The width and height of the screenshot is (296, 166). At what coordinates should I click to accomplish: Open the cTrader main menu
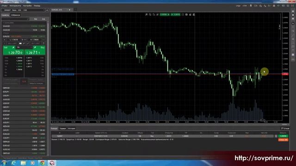(x=4, y=6)
